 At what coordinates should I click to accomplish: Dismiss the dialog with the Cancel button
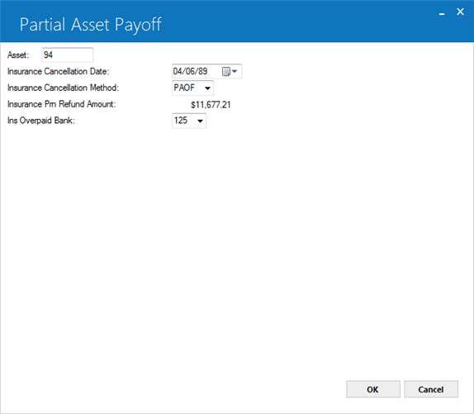tap(431, 389)
